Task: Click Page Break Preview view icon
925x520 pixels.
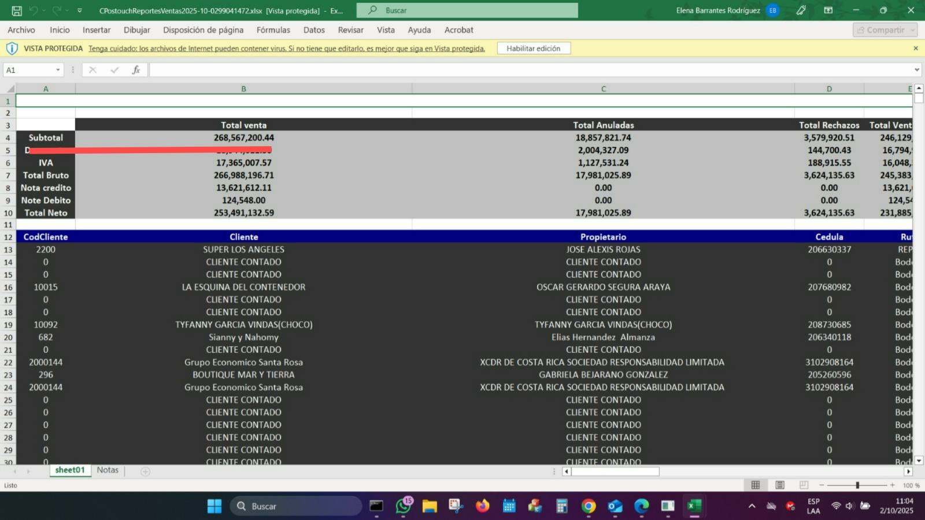Action: coord(804,485)
